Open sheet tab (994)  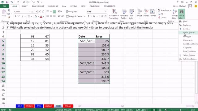(20, 106)
